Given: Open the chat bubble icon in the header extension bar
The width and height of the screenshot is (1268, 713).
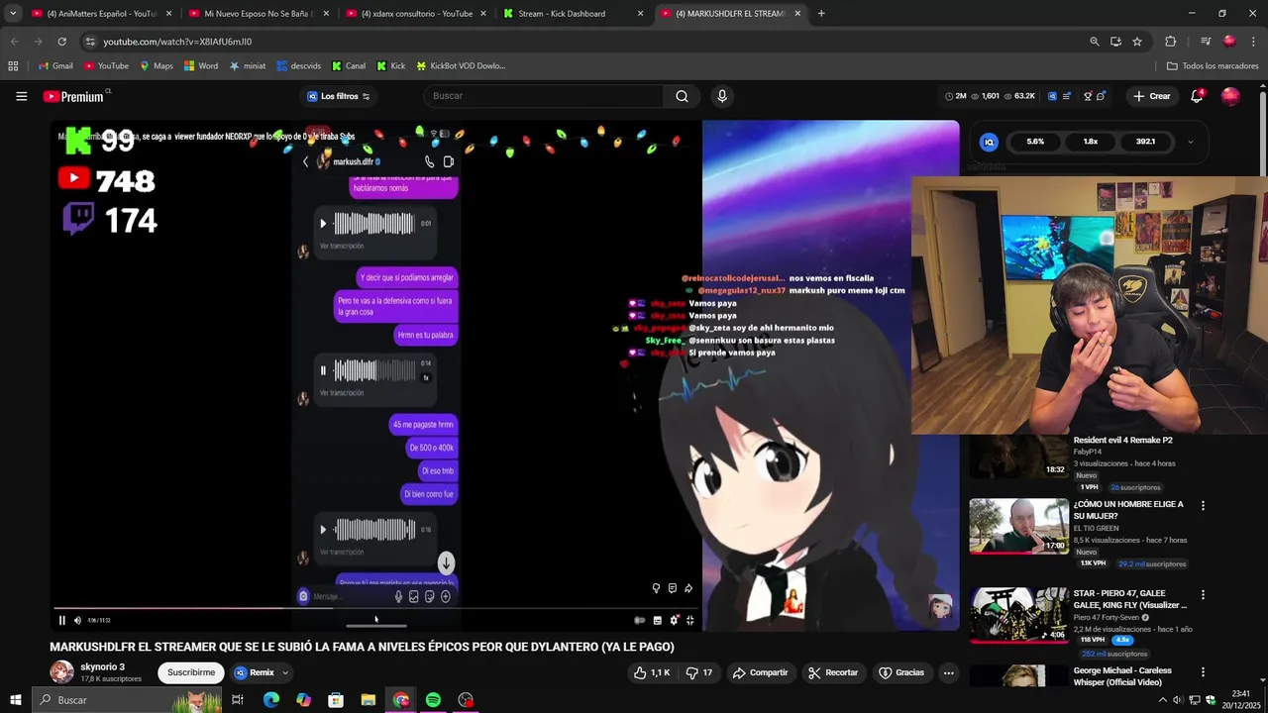Looking at the screenshot, I should (1101, 96).
